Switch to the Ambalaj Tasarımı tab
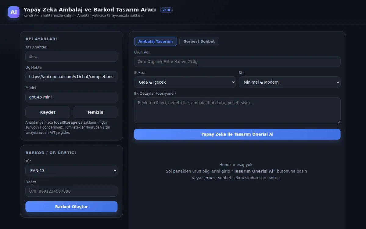The image size is (366, 229). click(156, 41)
